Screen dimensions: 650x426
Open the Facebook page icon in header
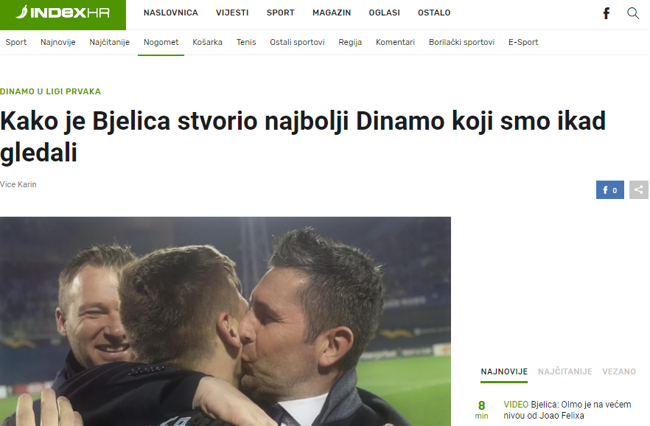(x=606, y=13)
